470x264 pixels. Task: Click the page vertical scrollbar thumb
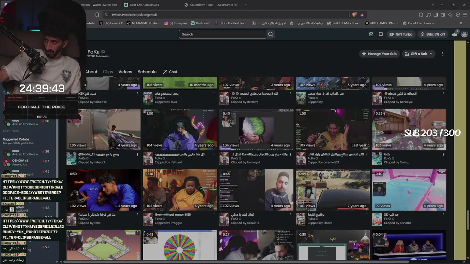click(x=468, y=220)
